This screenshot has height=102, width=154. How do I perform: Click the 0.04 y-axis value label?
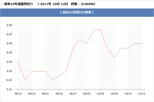point(9,62)
